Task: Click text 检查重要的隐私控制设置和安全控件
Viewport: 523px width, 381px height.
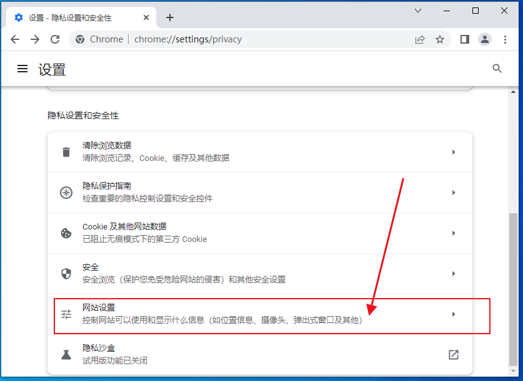Action: click(147, 199)
